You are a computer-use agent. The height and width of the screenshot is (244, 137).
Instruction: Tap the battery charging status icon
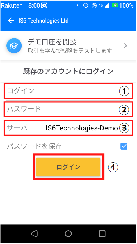click(x=115, y=5)
